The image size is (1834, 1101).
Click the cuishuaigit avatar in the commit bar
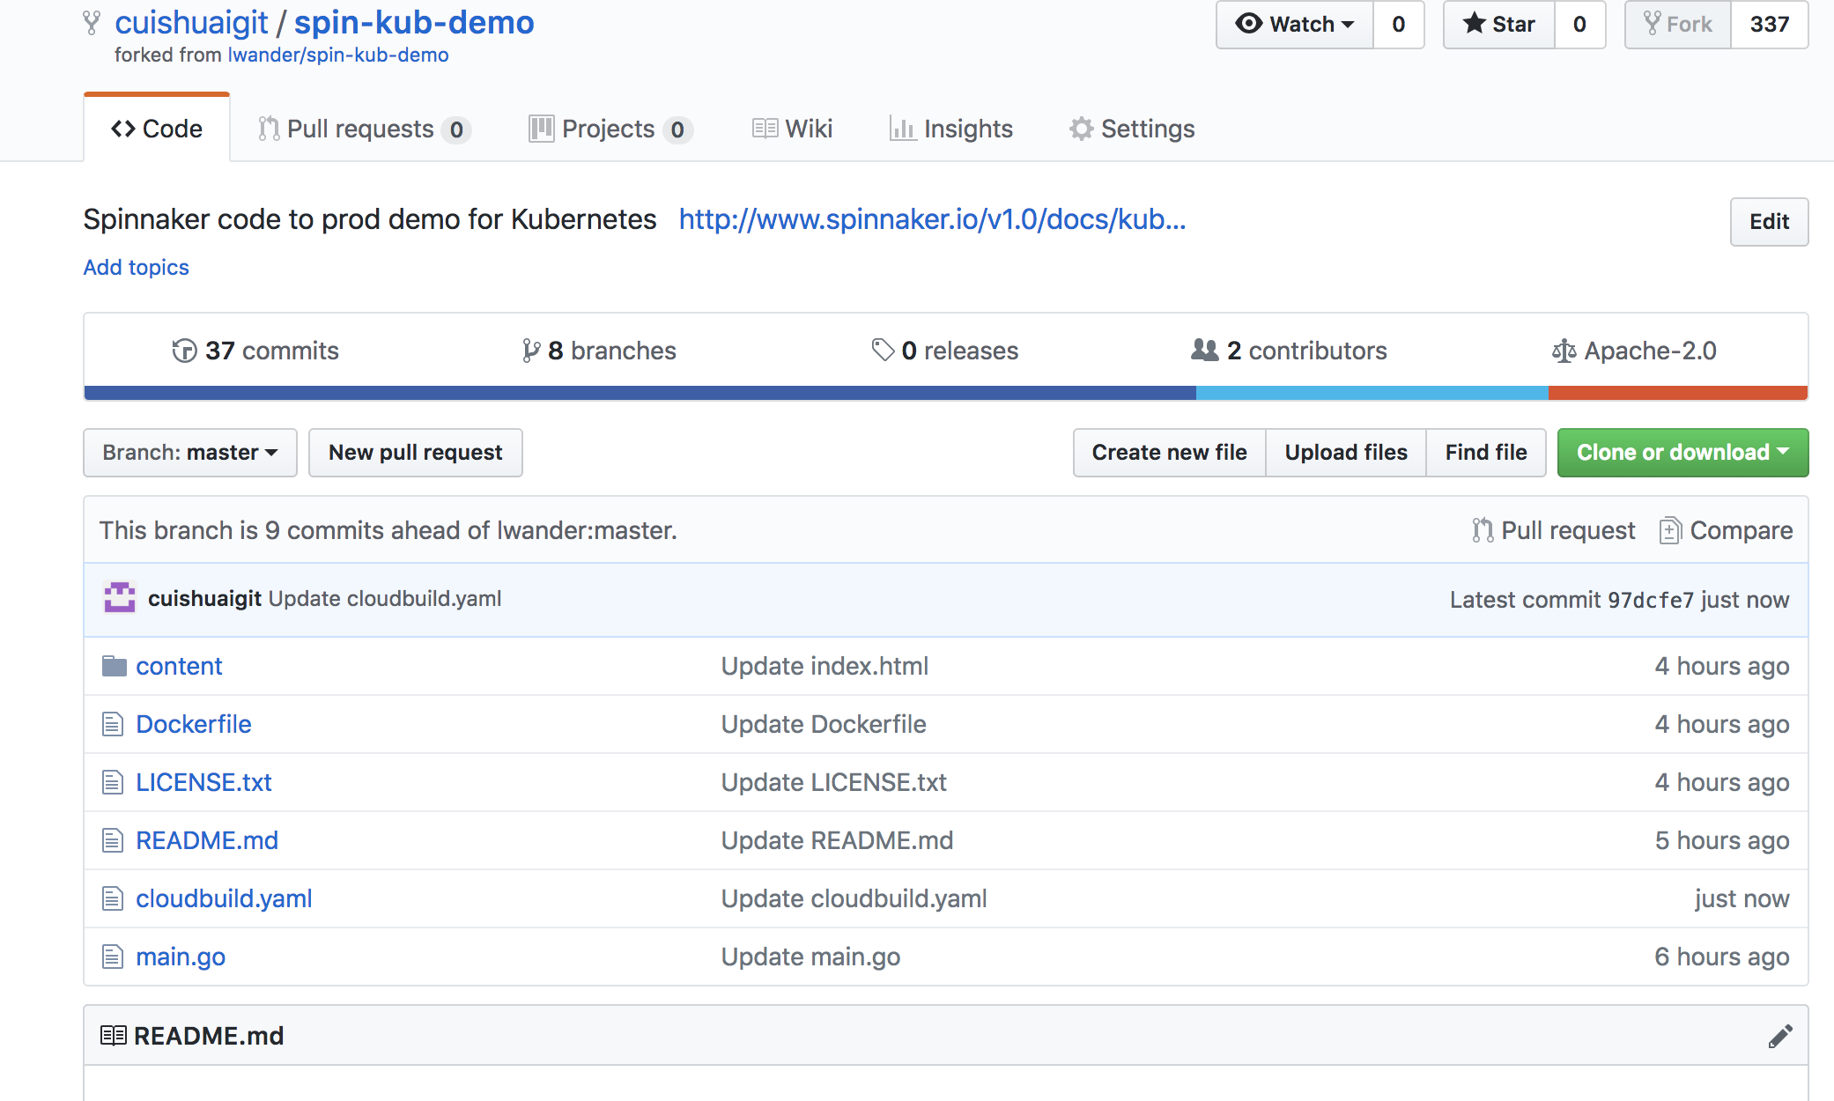pyautogui.click(x=120, y=598)
